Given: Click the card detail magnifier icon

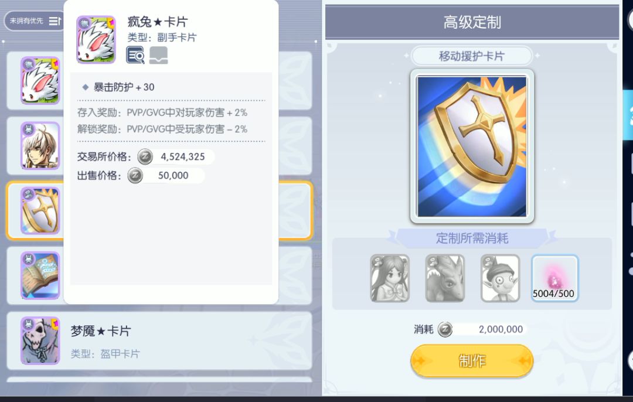Looking at the screenshot, I should [x=135, y=55].
